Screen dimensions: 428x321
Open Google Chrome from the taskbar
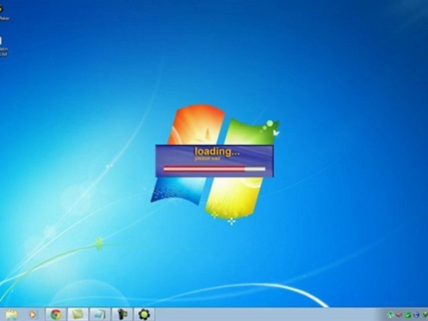(56, 315)
